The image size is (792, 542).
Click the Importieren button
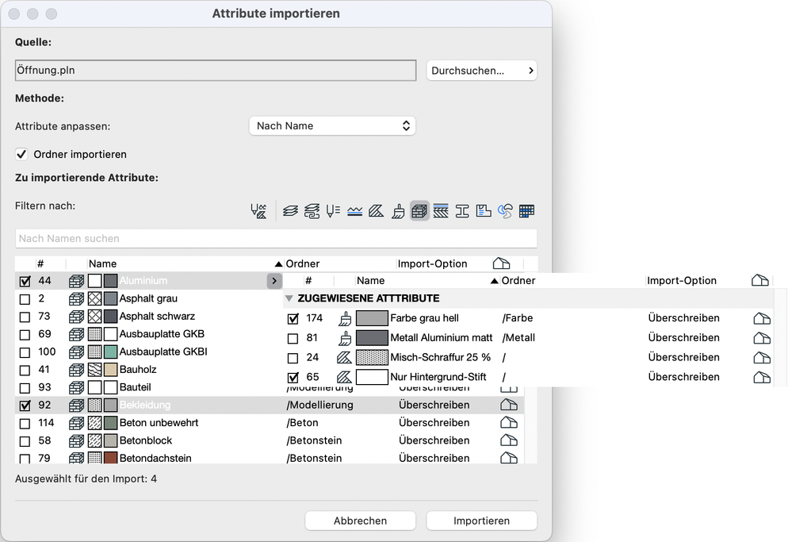(x=481, y=521)
